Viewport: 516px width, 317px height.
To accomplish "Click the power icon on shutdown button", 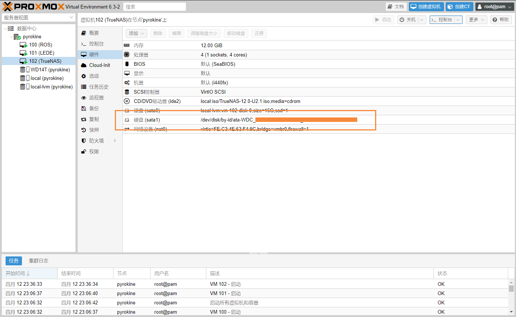I will pos(402,20).
